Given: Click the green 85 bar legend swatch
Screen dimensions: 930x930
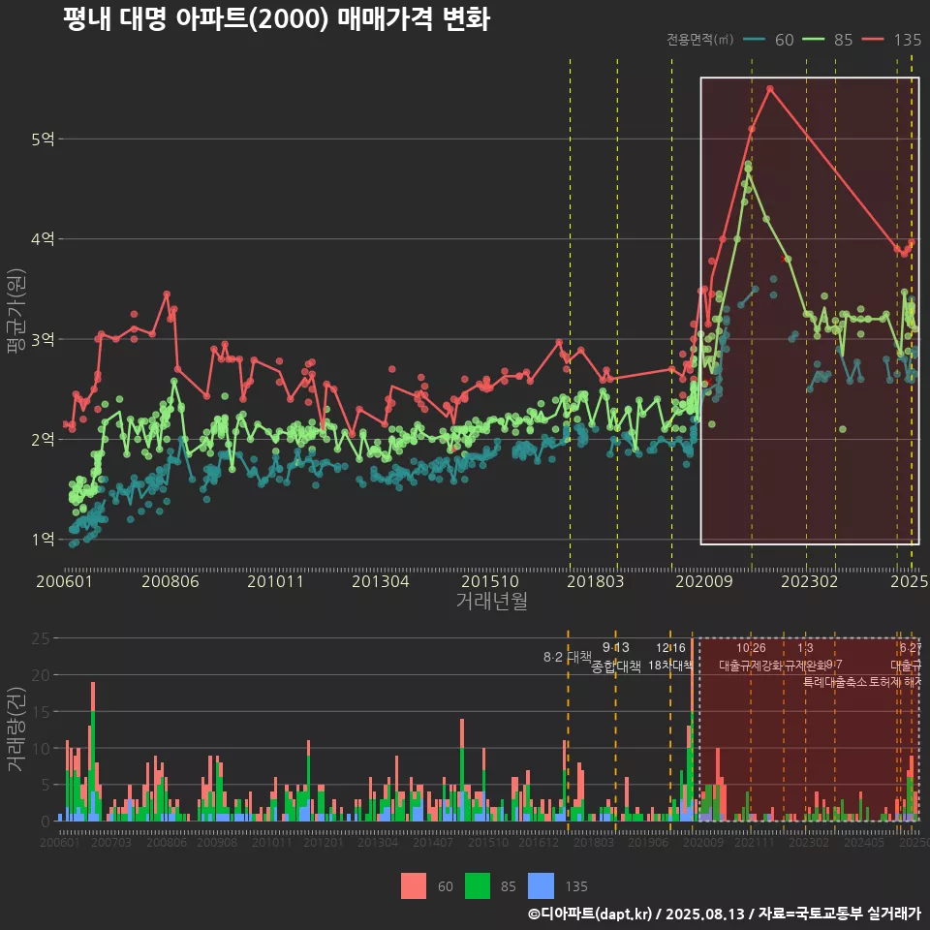Looking at the screenshot, I should [x=478, y=886].
